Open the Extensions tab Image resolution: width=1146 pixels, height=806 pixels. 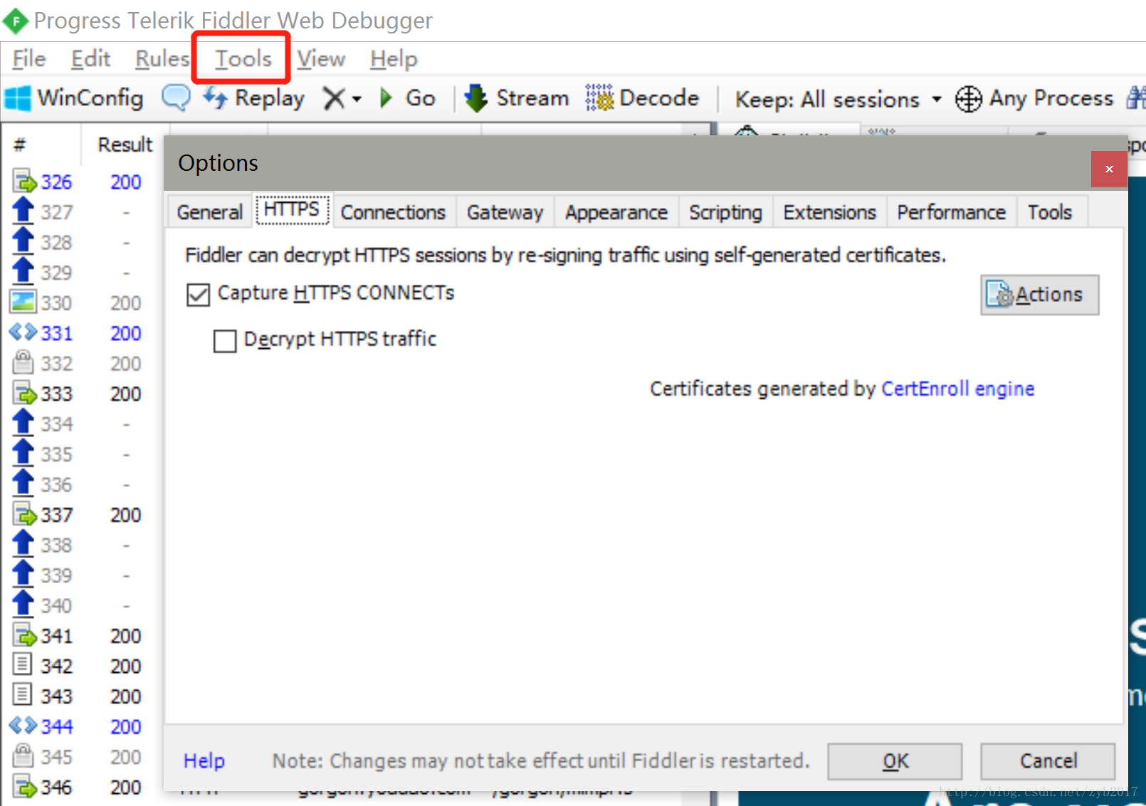pyautogui.click(x=829, y=212)
